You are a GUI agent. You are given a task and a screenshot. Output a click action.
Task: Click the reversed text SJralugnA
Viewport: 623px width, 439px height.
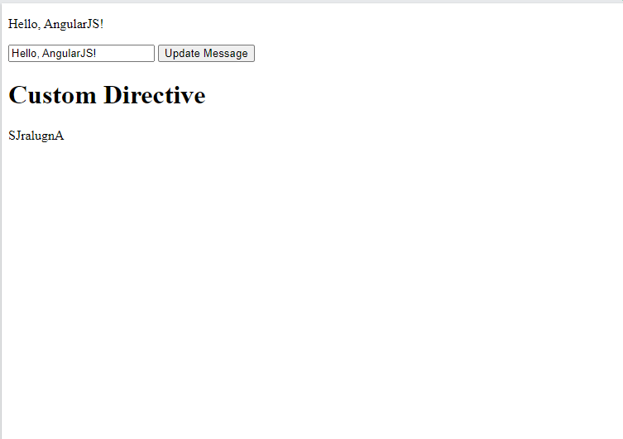pos(36,136)
